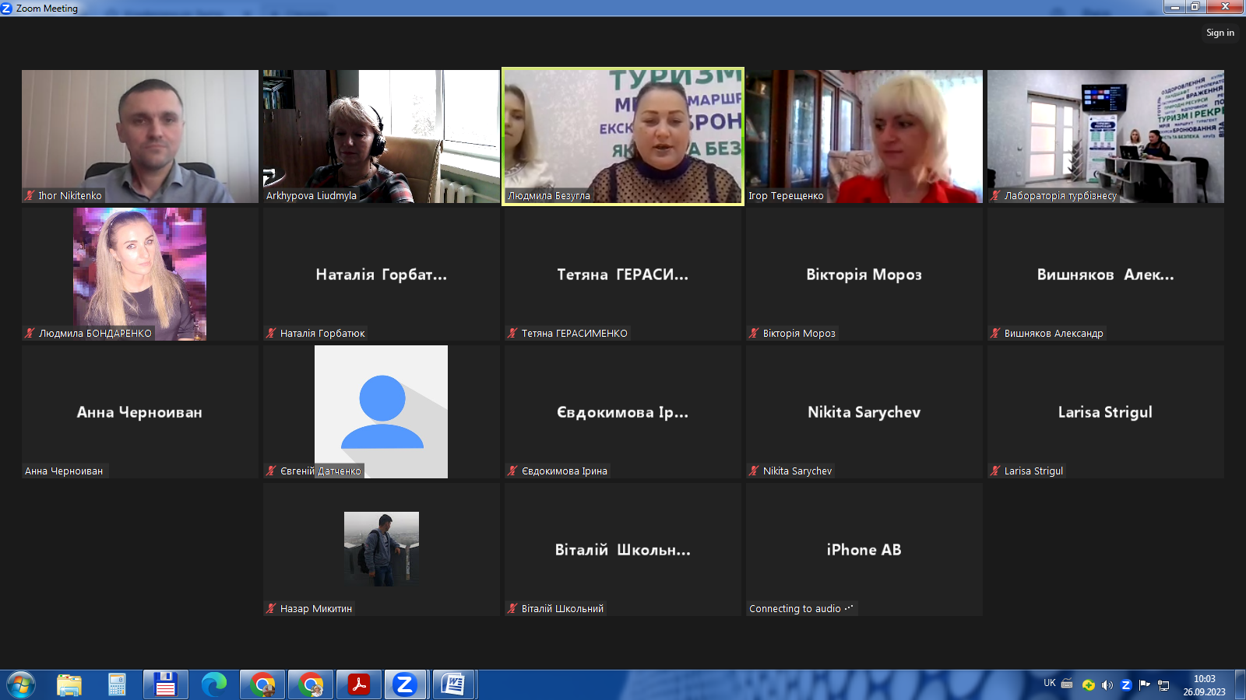Select Людмила Безугла's active speaker video
The width and height of the screenshot is (1246, 700).
[623, 136]
